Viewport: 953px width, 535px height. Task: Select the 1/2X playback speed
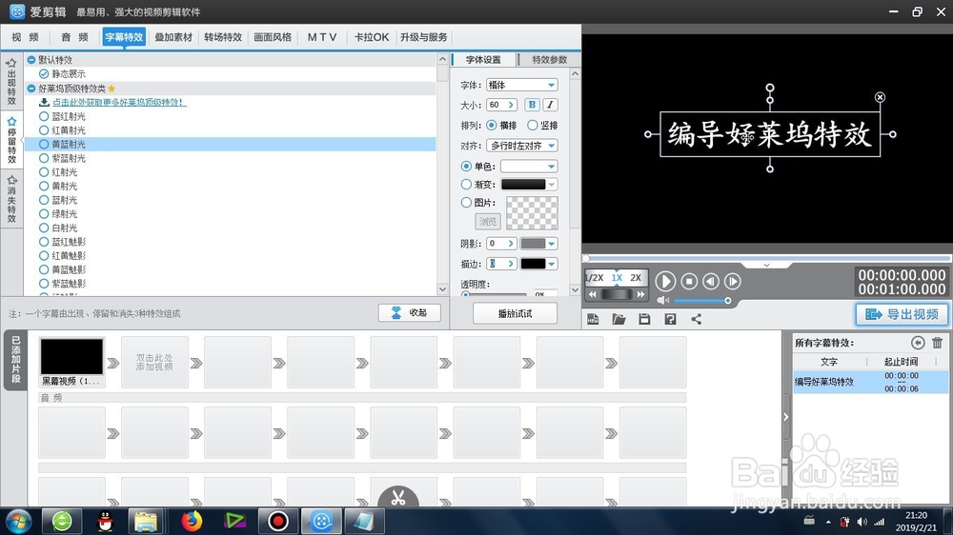click(594, 278)
